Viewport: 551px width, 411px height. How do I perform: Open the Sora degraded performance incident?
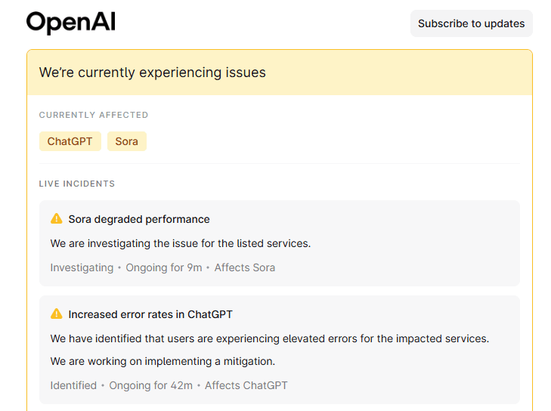139,219
